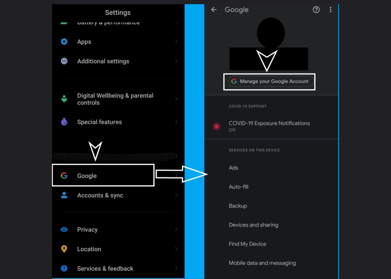The width and height of the screenshot is (391, 279).
Task: Select the Google 'G' logo icon
Action: (64, 176)
